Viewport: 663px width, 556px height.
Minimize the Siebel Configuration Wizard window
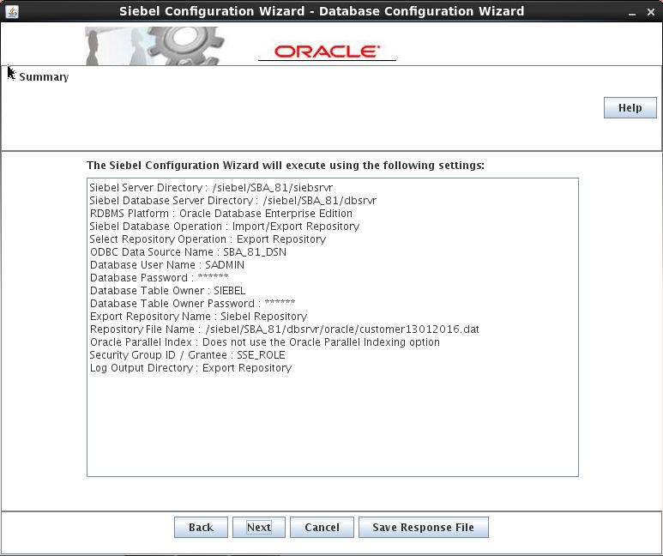pyautogui.click(x=632, y=12)
